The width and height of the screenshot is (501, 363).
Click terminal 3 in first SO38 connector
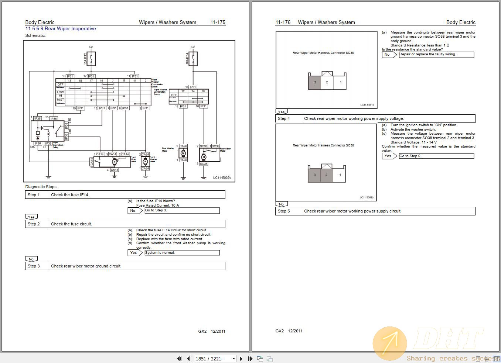click(x=315, y=82)
